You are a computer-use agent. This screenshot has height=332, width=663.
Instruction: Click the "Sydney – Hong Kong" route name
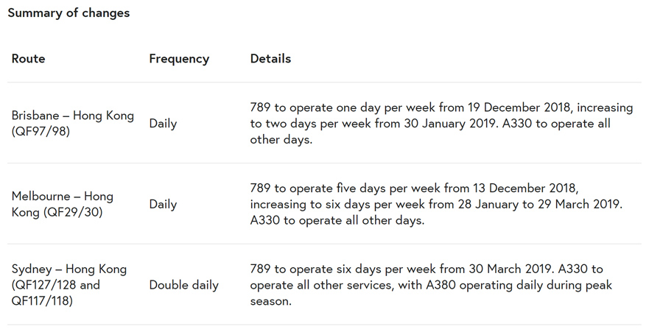click(x=69, y=269)
